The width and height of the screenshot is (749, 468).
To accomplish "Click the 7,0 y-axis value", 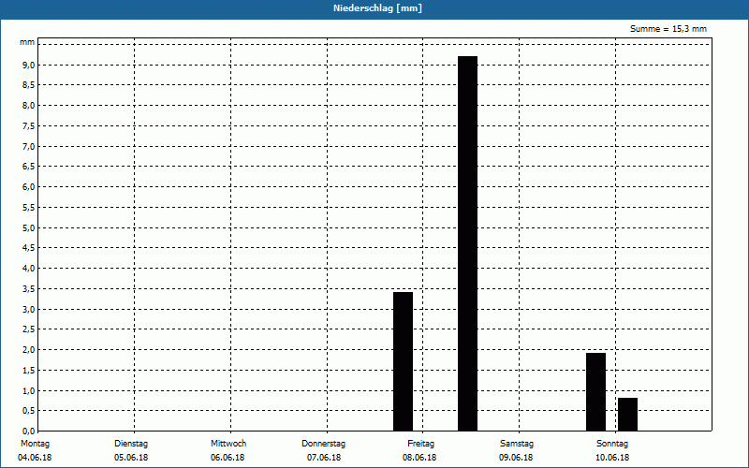I will click(29, 146).
